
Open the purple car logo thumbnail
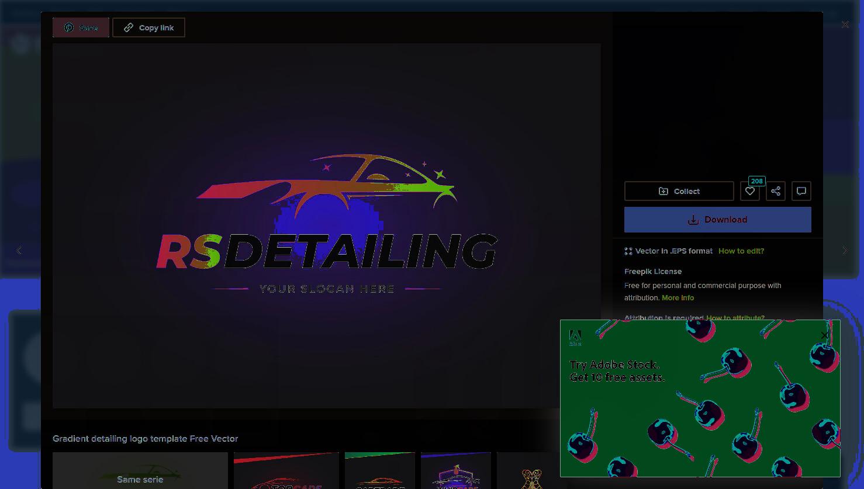(x=456, y=471)
